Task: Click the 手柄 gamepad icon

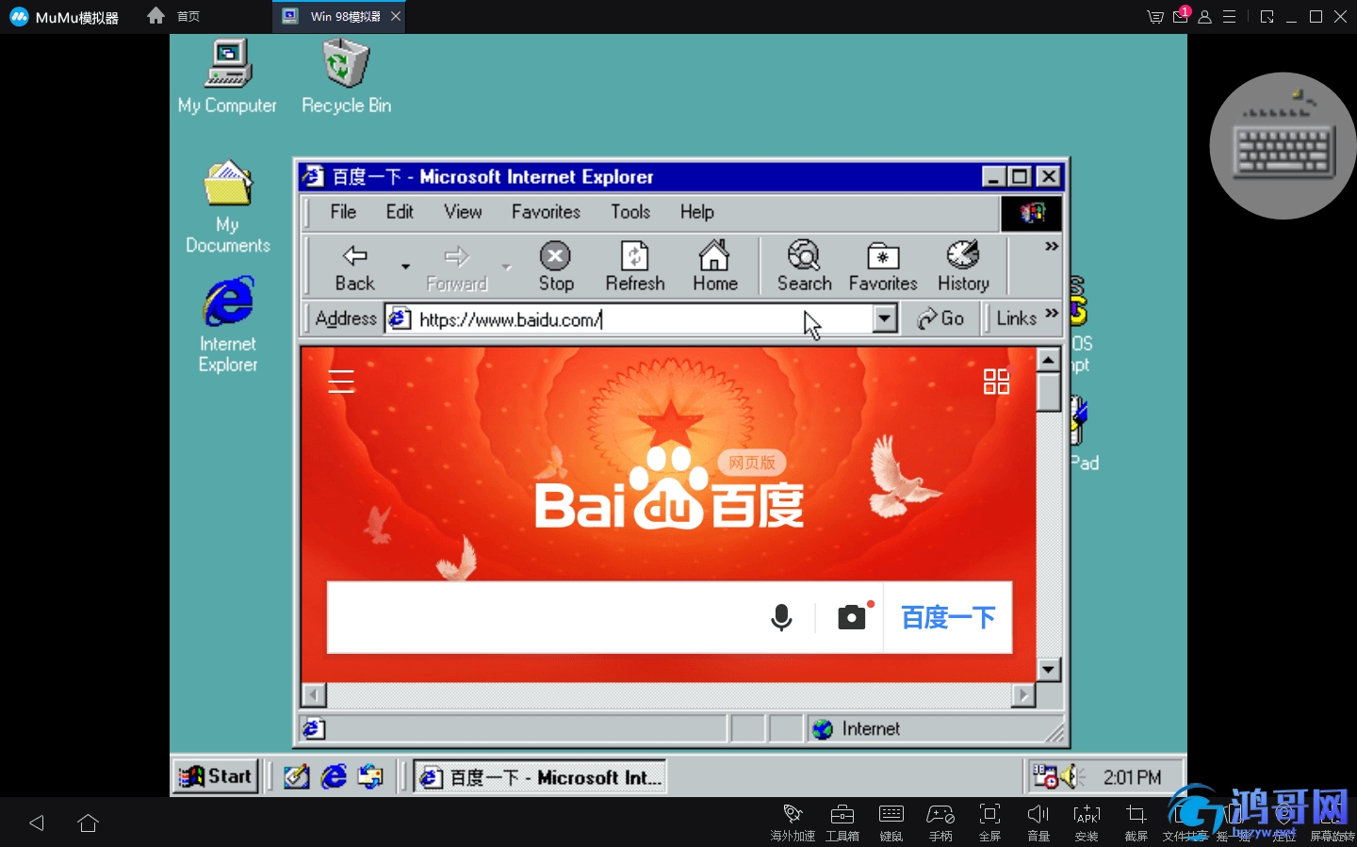Action: click(940, 822)
